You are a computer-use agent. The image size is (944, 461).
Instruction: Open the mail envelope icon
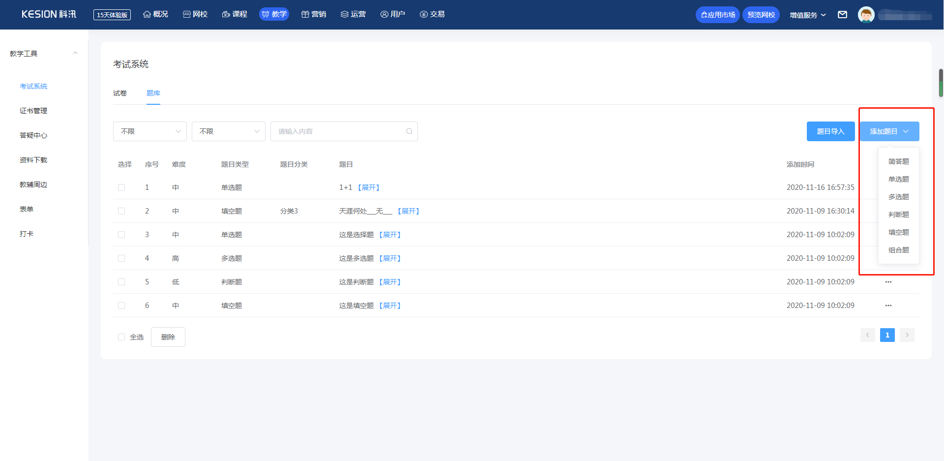(842, 15)
